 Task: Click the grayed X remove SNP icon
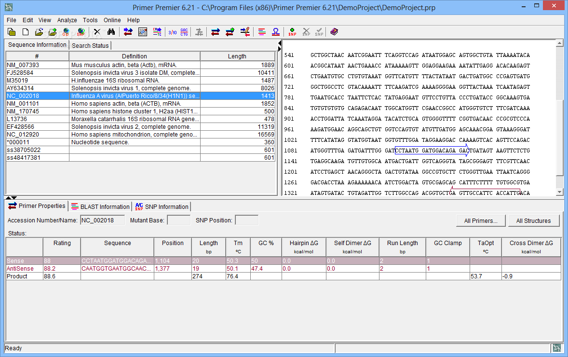click(306, 32)
